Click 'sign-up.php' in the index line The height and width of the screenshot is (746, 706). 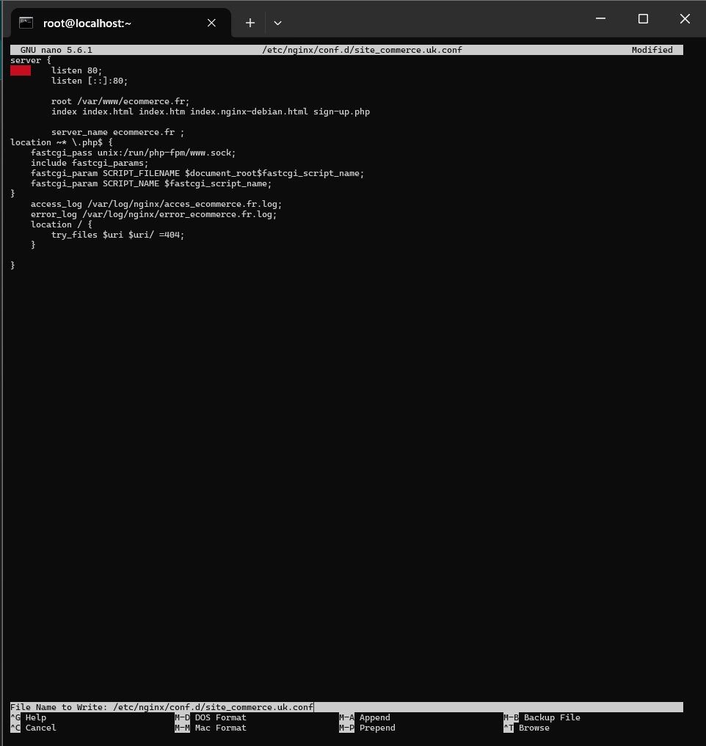pyautogui.click(x=341, y=111)
